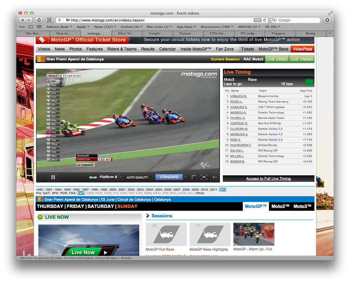Go forward with the browser forward arrow
Image resolution: width=350 pixels, height=283 pixels.
29,20
